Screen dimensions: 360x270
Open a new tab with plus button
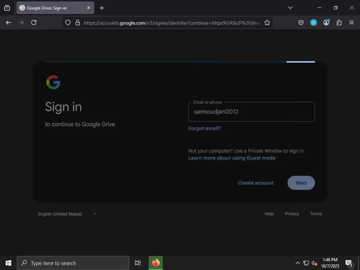point(102,8)
